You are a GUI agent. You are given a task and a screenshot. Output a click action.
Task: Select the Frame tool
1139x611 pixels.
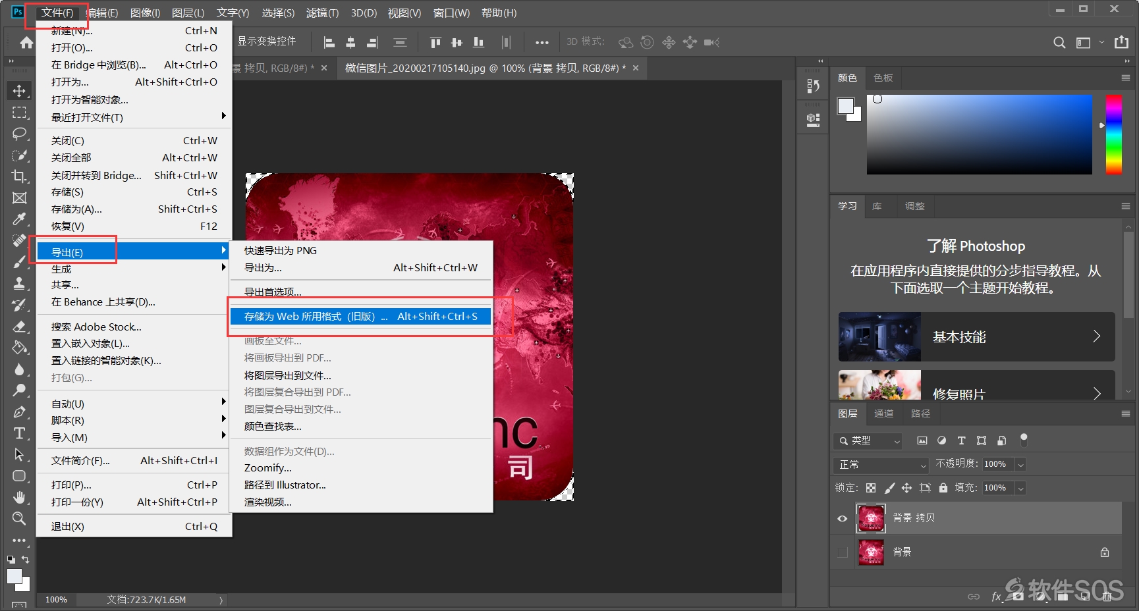(19, 198)
